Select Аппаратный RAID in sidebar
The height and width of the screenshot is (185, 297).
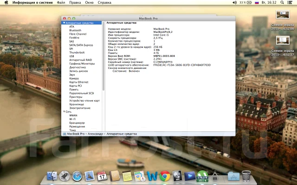(80, 60)
